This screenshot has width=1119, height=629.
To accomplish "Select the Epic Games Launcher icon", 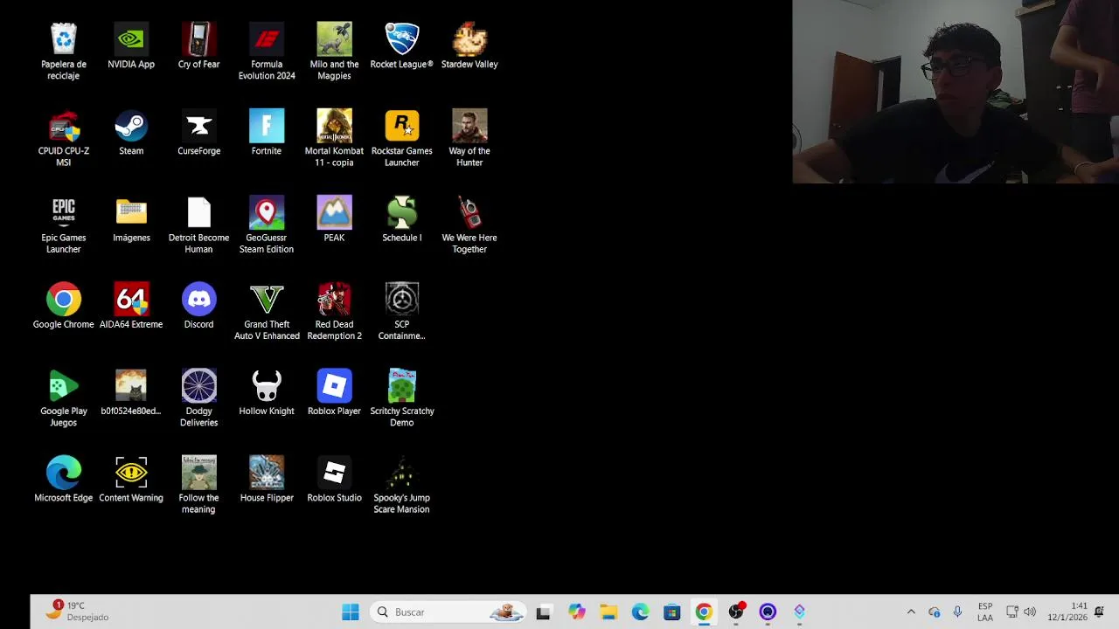I will [63, 225].
